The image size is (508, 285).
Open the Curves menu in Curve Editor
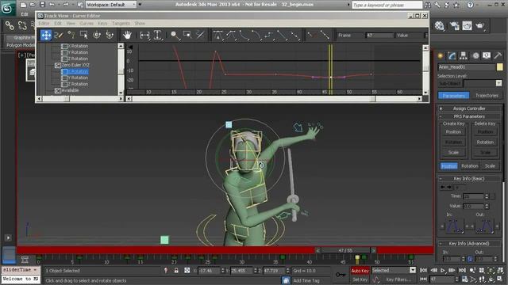(87, 23)
